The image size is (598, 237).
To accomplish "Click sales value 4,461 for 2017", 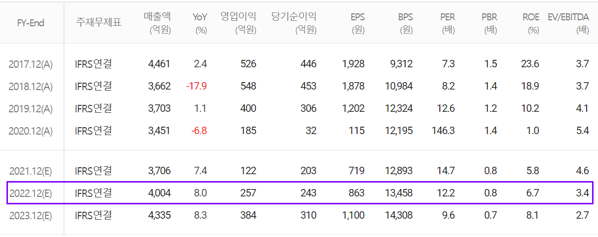I will [x=159, y=64].
